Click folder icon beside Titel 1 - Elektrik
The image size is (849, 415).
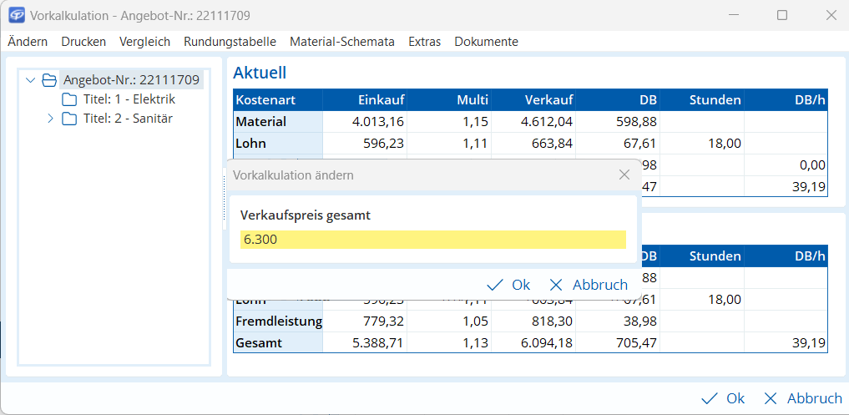pos(69,99)
